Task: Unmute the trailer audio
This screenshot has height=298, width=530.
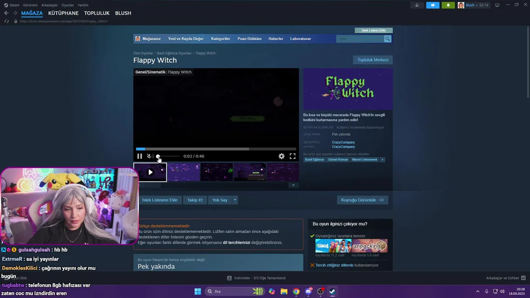Action: [149, 156]
